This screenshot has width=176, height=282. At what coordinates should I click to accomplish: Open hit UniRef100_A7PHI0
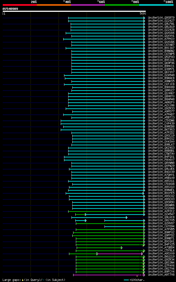pyautogui.click(x=161, y=39)
